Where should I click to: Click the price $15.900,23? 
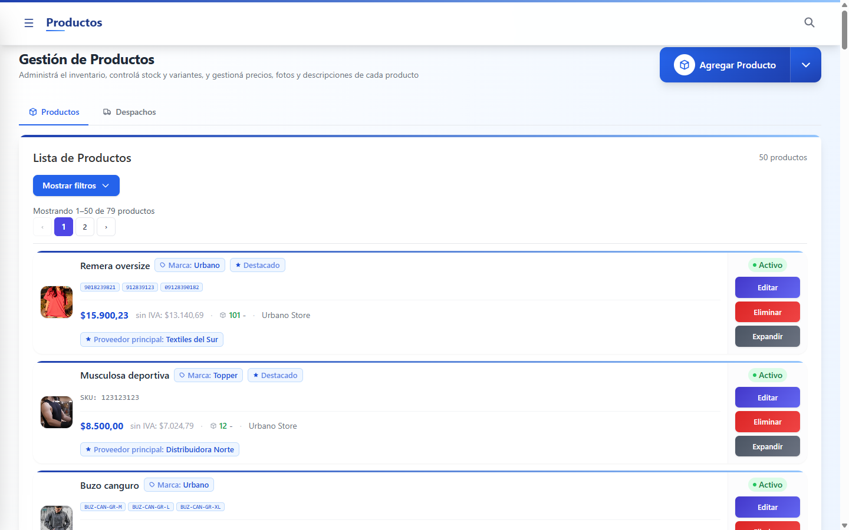click(104, 315)
